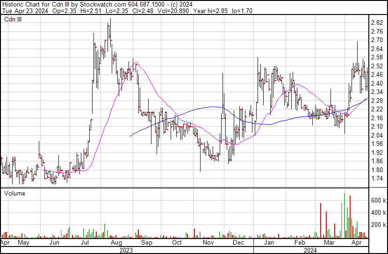
Task: Select the 2.82 price axis label
Action: click(377, 22)
